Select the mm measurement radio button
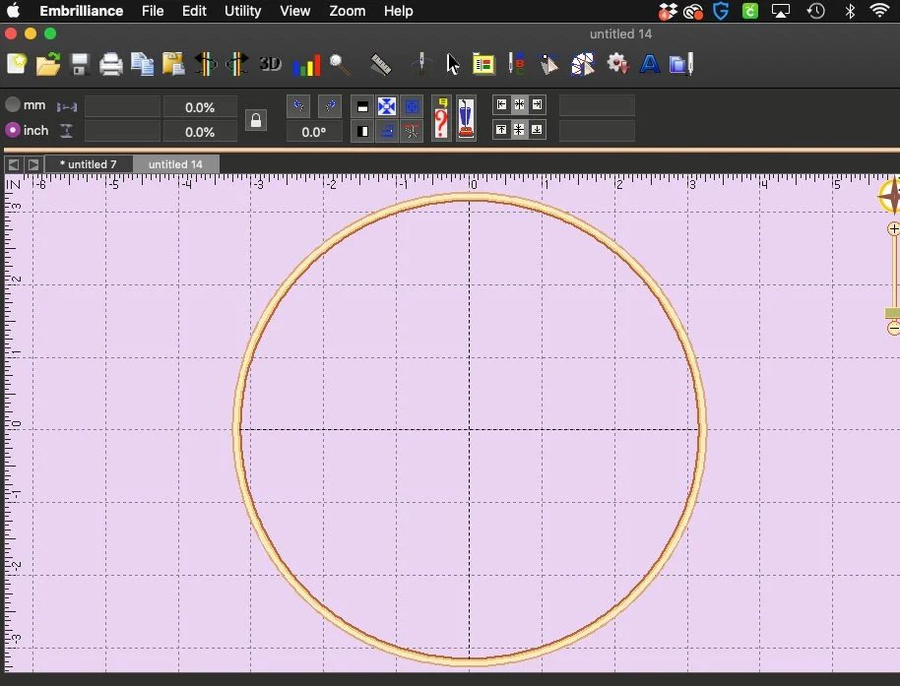 [10, 104]
